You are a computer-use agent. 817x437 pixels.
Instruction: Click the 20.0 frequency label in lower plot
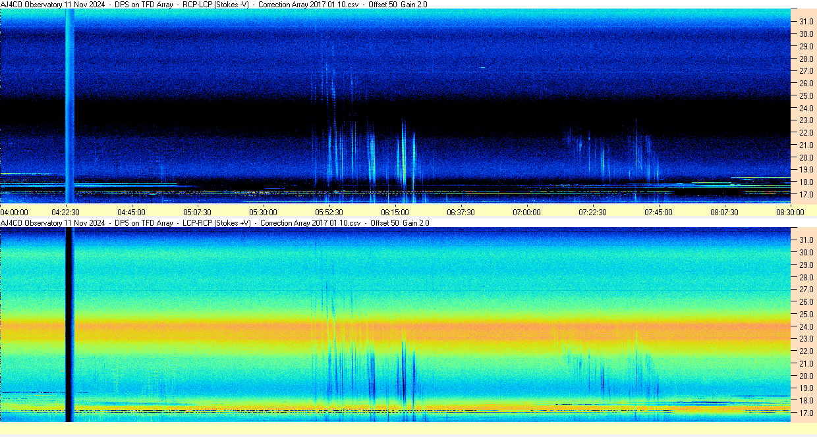806,376
